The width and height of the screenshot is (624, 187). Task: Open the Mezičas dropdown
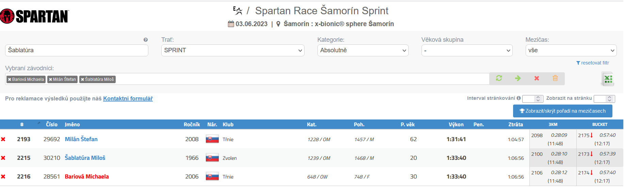click(571, 50)
